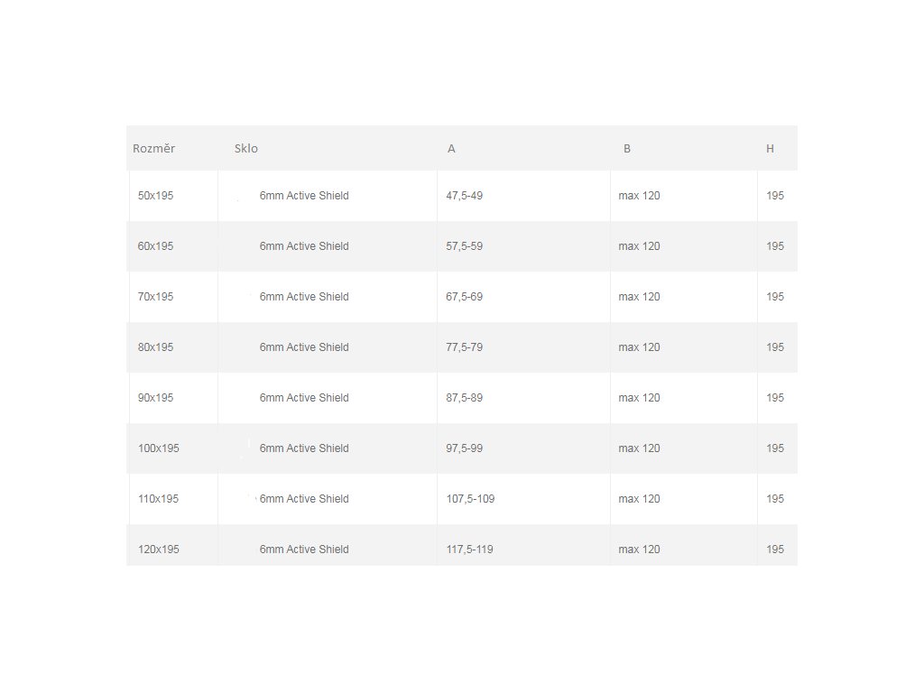Select the 100x195 size cell
Image resolution: width=924 pixels, height=693 pixels.
pyautogui.click(x=158, y=448)
